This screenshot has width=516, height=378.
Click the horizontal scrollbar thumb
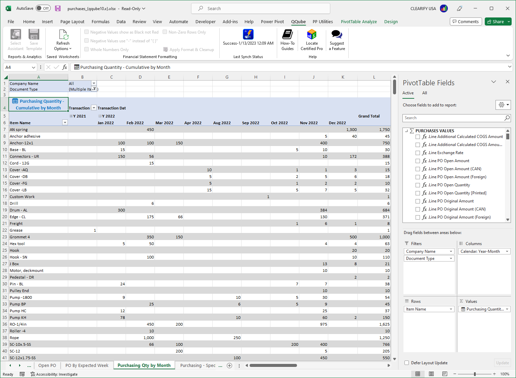click(273, 366)
